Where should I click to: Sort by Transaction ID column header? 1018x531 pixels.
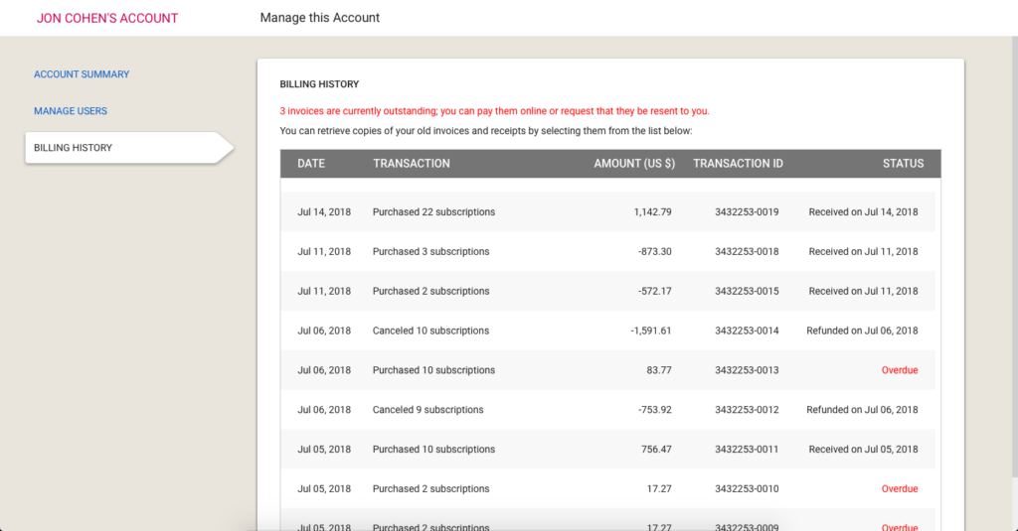738,164
